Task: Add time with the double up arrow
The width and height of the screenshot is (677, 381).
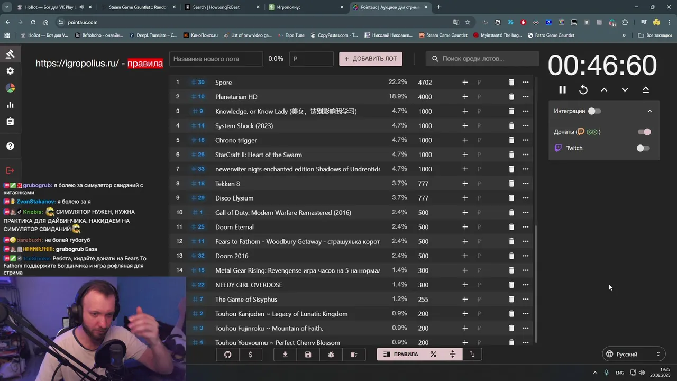Action: (646, 90)
